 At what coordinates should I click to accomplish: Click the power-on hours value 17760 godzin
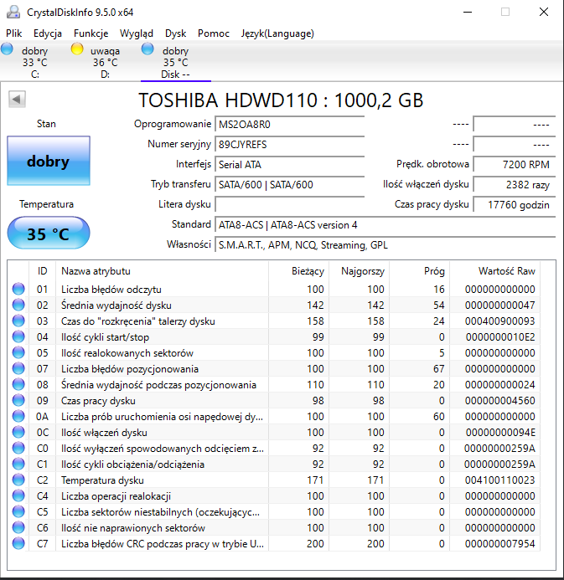(515, 204)
